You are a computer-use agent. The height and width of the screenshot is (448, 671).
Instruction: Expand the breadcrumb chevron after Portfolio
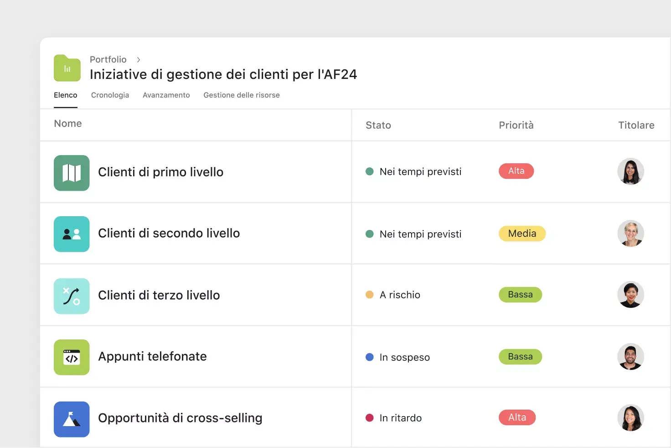point(138,59)
